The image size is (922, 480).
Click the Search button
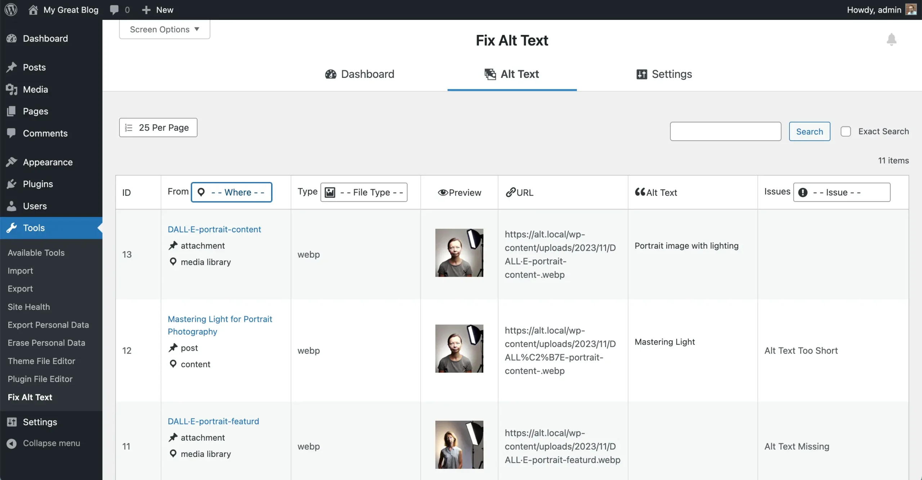coord(809,132)
